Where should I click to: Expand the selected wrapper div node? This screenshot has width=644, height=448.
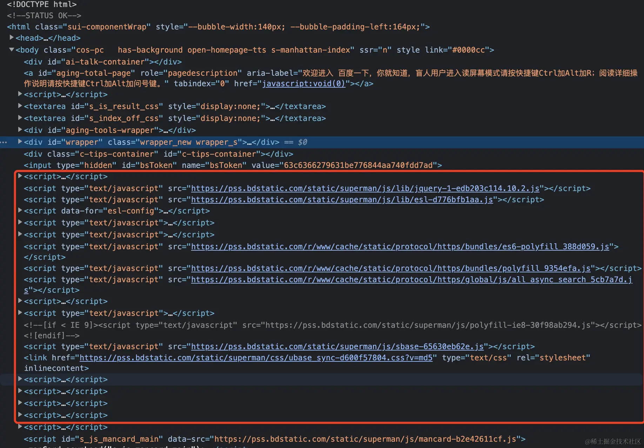[20, 142]
